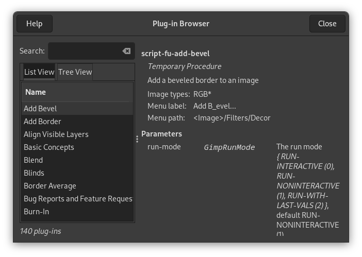Click the pane divider handle dots

[x=137, y=139]
